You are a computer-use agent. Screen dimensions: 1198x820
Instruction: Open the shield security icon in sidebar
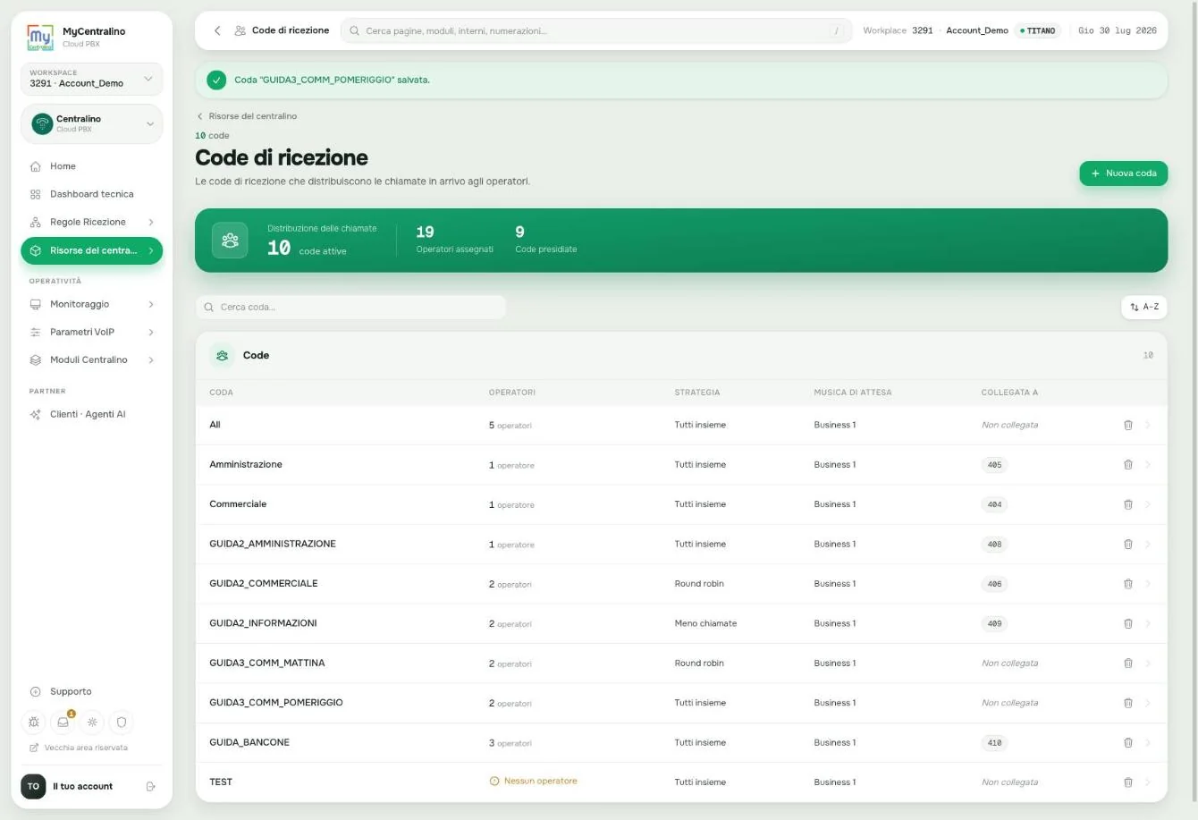tap(122, 722)
